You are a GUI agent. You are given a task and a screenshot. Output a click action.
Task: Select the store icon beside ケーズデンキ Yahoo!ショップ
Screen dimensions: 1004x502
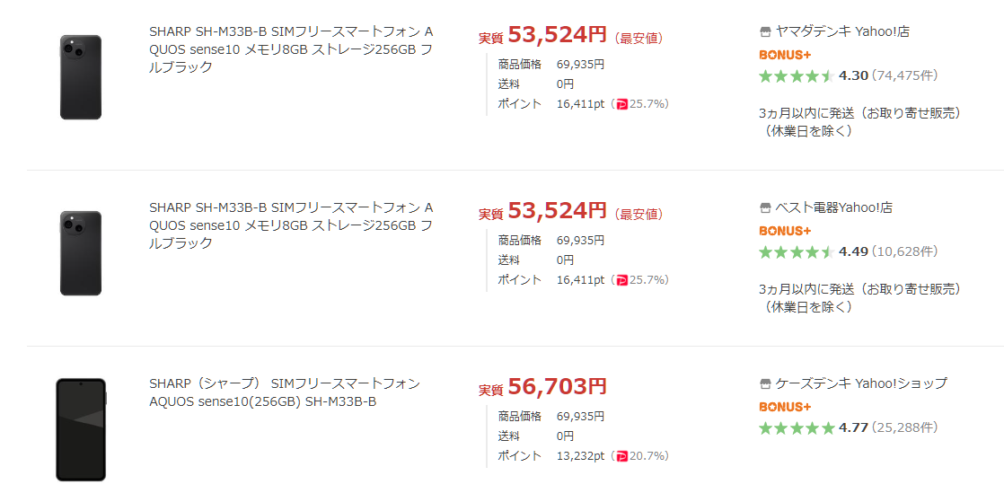[x=765, y=383]
